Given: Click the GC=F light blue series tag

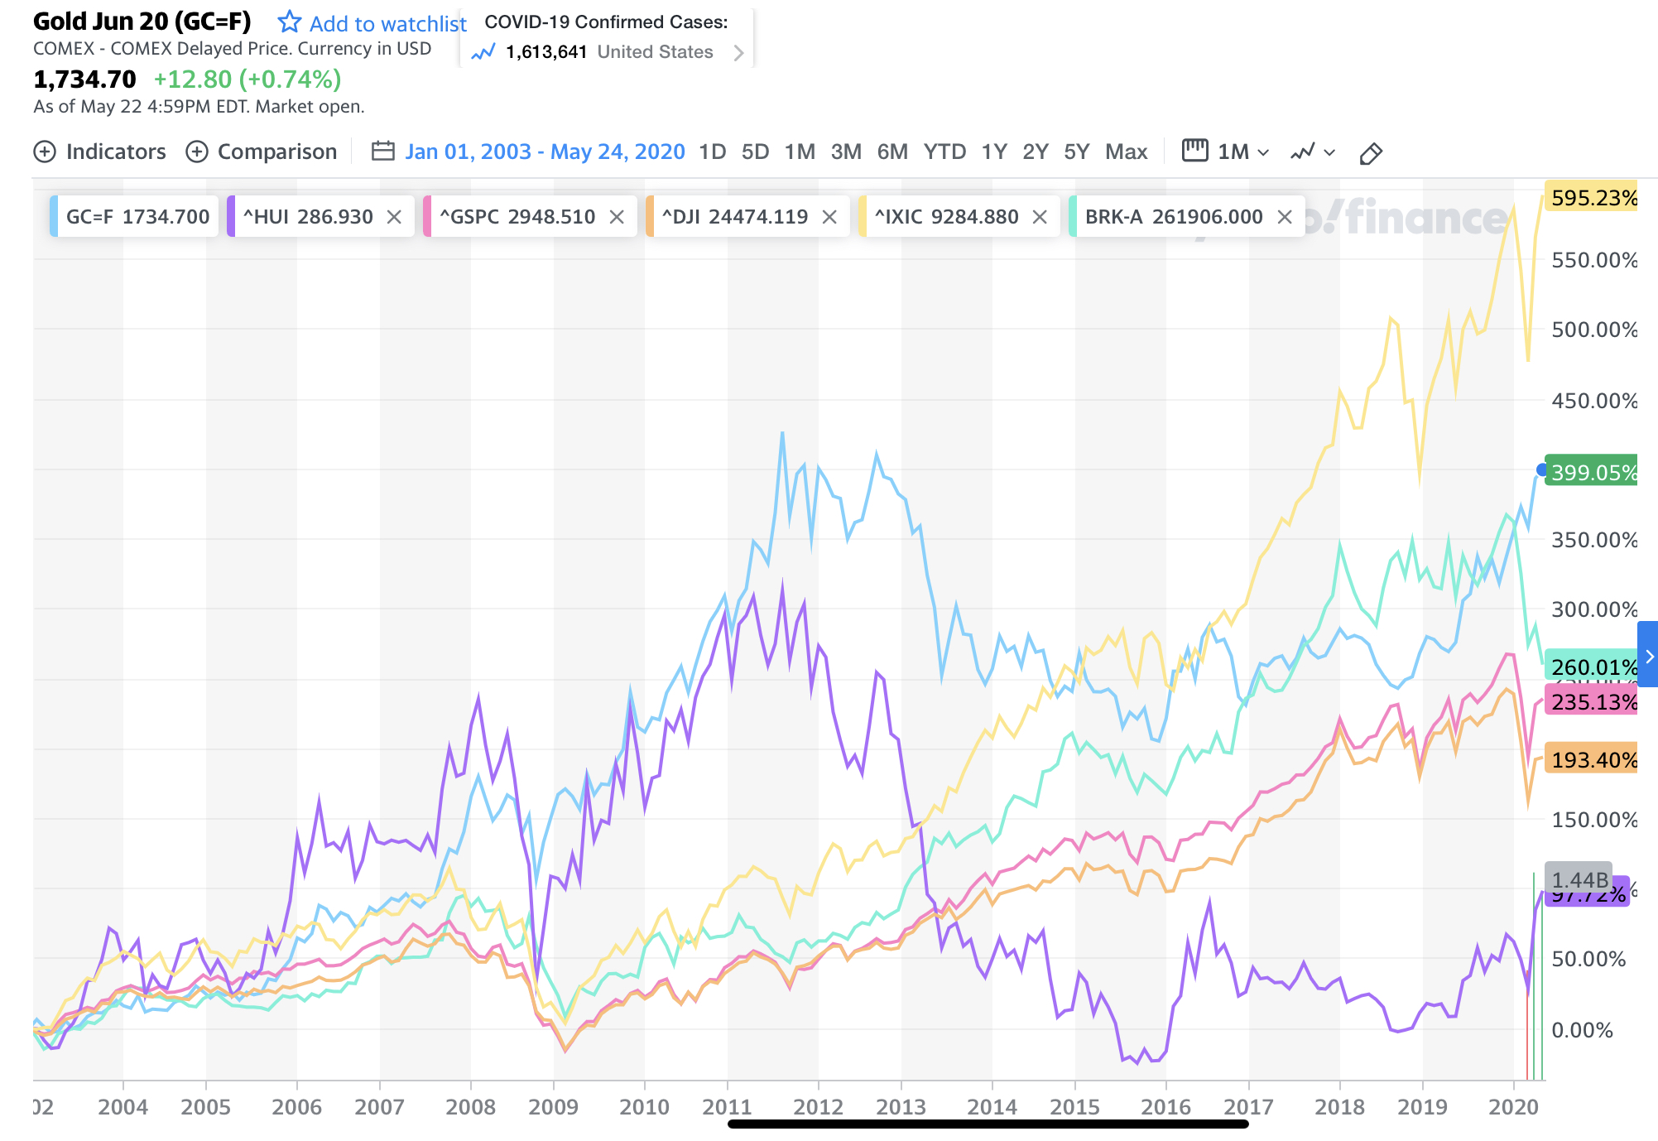Looking at the screenshot, I should (x=134, y=217).
